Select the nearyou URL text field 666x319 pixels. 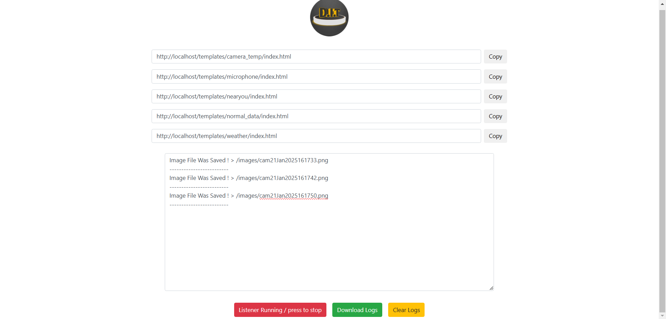pyautogui.click(x=316, y=96)
